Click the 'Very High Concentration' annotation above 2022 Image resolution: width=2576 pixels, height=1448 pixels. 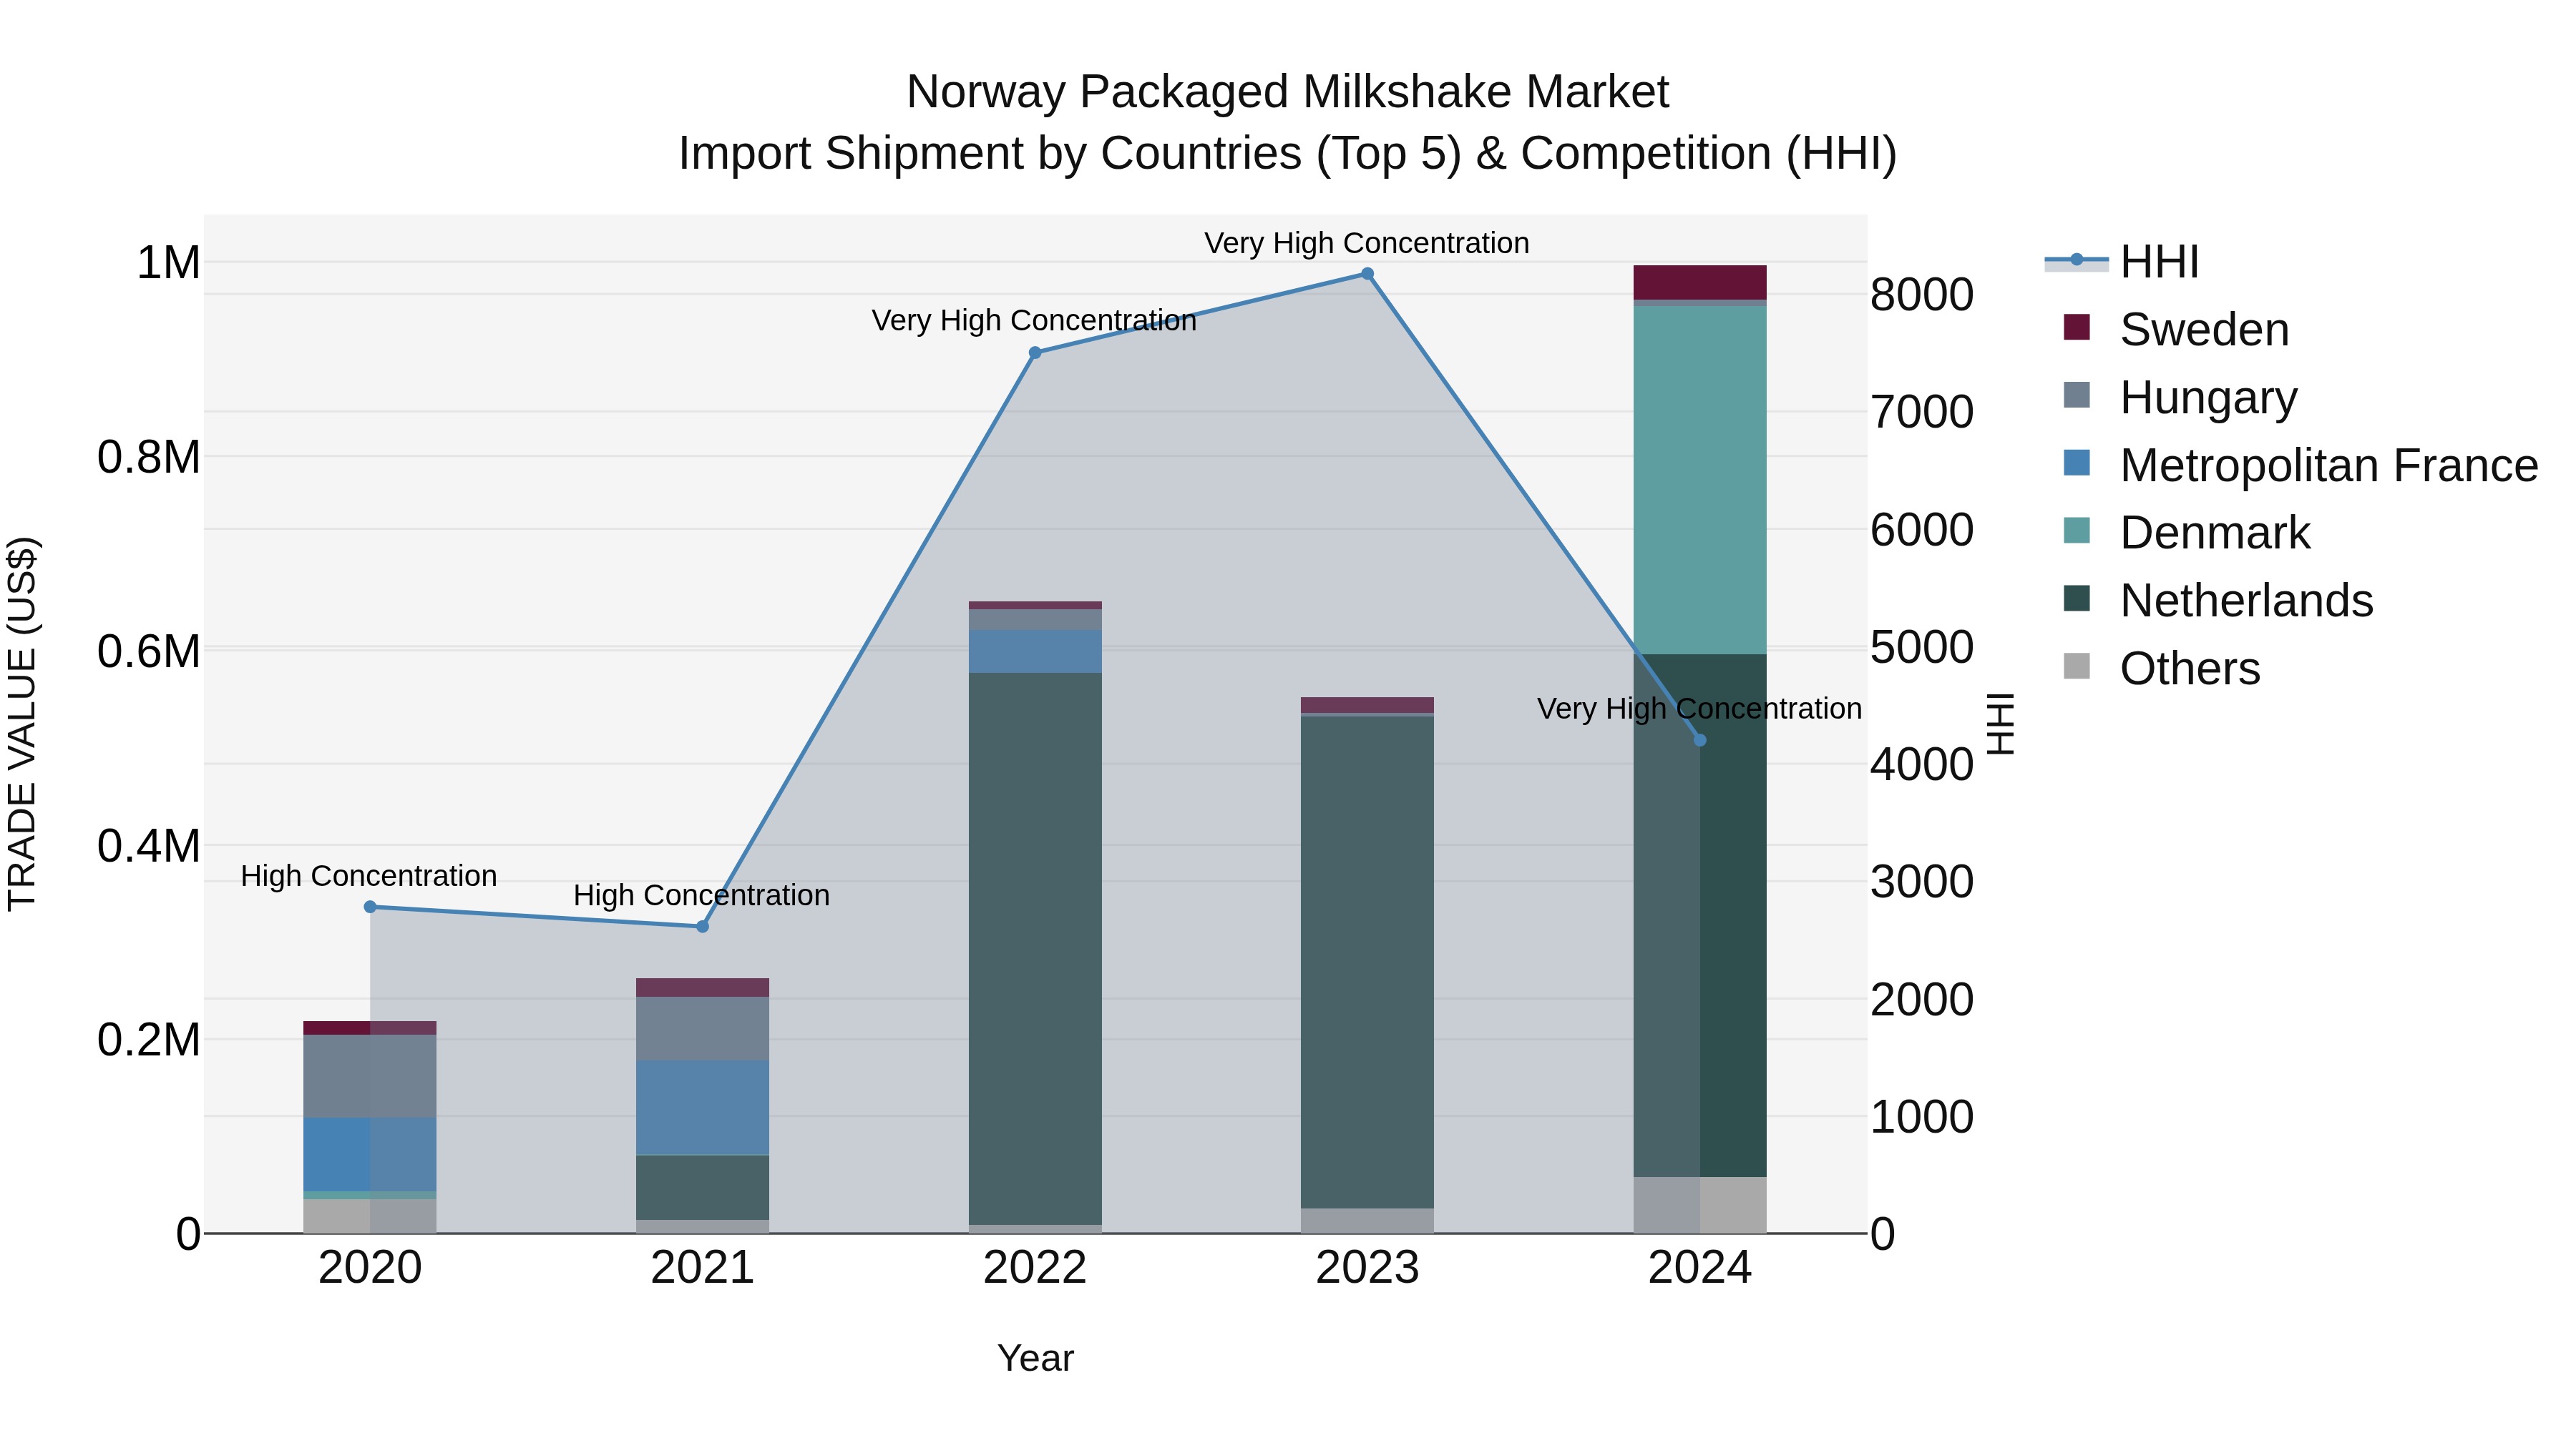tap(1034, 321)
